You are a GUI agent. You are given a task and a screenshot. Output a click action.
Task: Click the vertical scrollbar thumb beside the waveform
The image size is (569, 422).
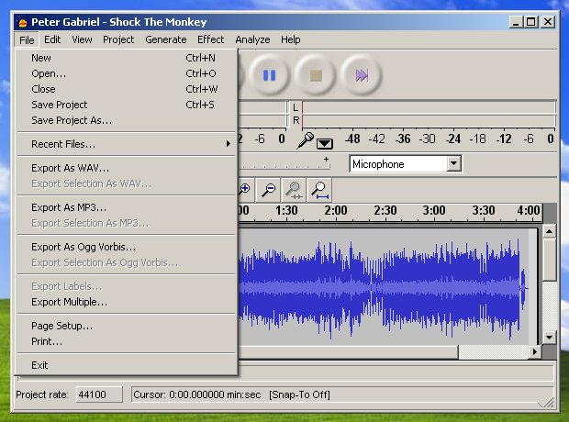(x=550, y=259)
